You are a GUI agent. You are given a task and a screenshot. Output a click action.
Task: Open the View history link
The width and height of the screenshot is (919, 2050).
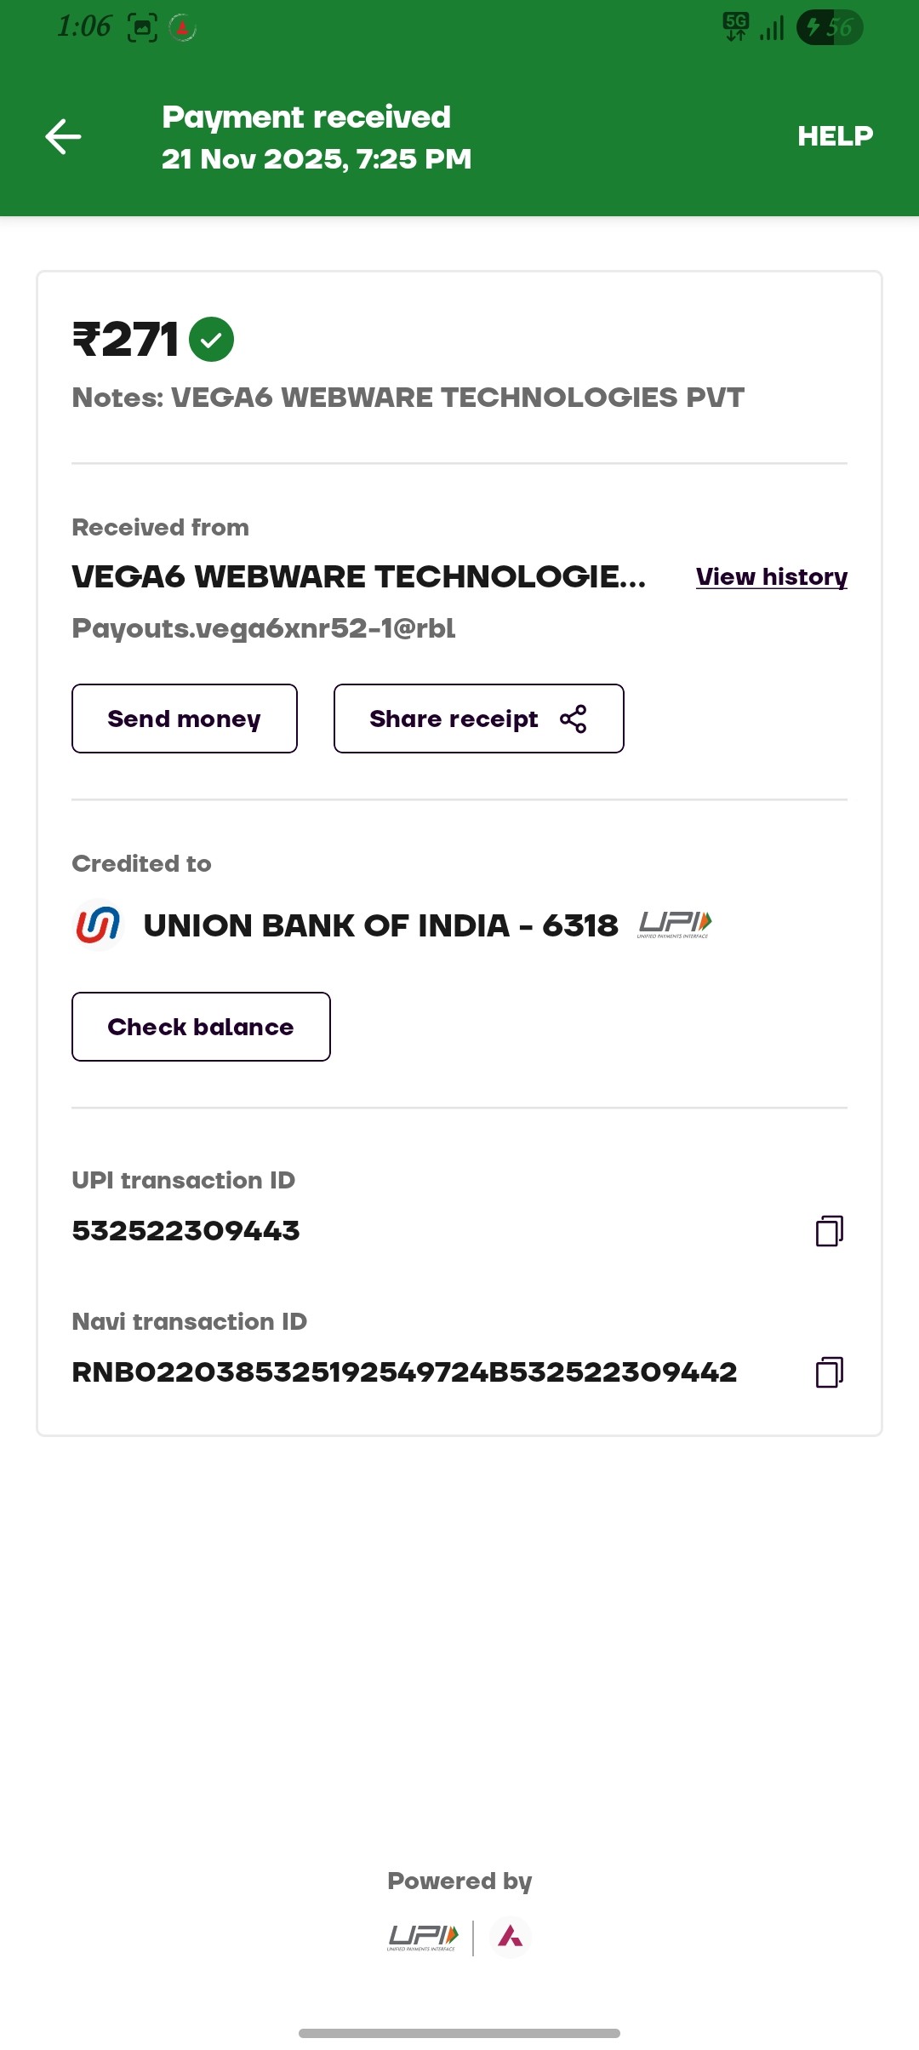[x=771, y=577]
